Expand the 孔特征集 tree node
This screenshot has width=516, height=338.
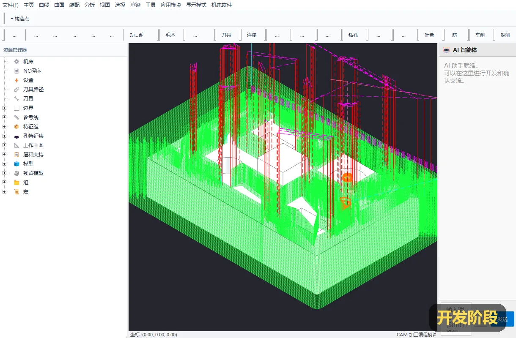coord(5,136)
